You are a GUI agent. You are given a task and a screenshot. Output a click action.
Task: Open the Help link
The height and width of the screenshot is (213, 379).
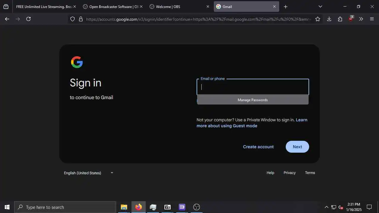coord(270,173)
